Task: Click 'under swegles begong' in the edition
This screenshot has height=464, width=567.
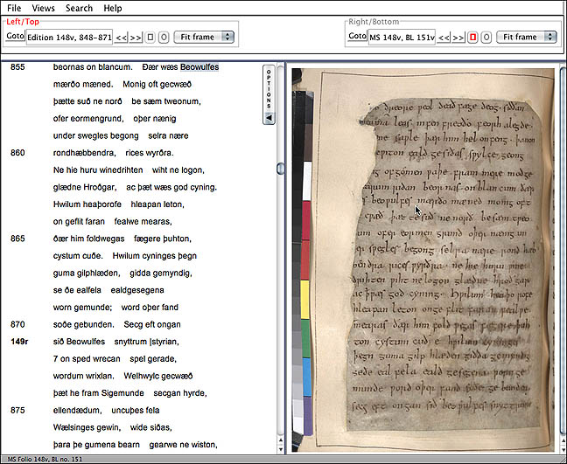Action: click(x=96, y=135)
